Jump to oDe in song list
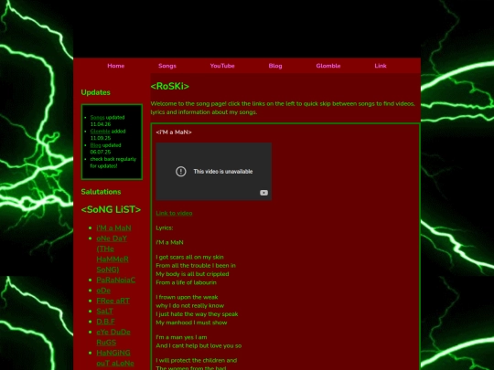Screen dimensions: 494x370 (103, 291)
